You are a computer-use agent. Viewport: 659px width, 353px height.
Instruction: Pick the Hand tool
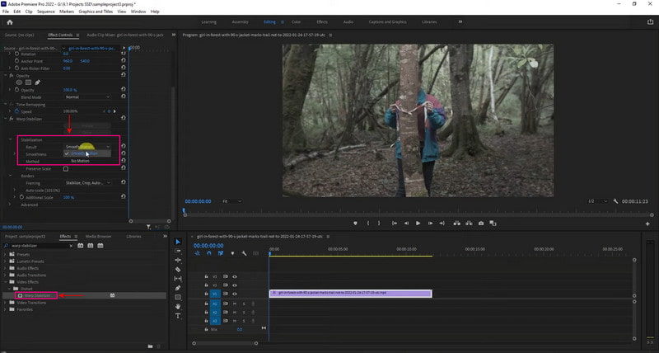[178, 306]
